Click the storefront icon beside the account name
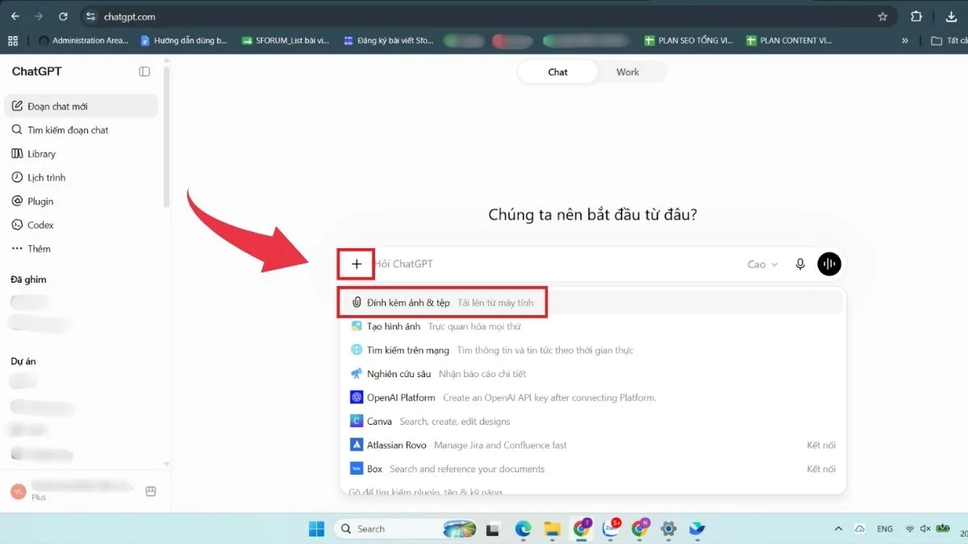 [150, 491]
